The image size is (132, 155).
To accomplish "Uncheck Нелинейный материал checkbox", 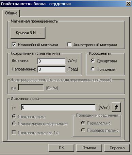I will (14, 45).
